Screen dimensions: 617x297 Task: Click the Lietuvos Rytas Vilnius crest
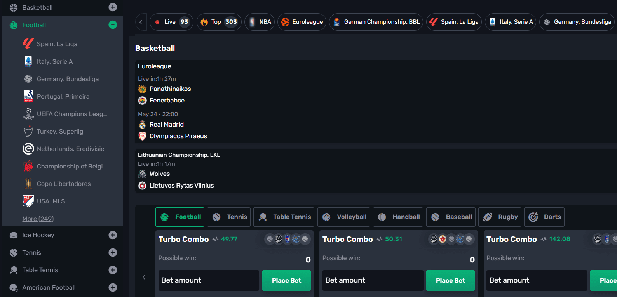click(143, 186)
